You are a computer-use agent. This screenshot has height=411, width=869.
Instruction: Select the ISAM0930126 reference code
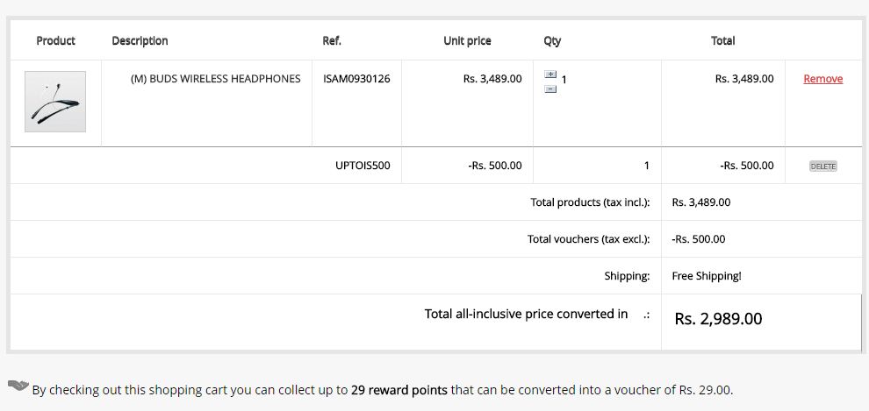click(356, 79)
